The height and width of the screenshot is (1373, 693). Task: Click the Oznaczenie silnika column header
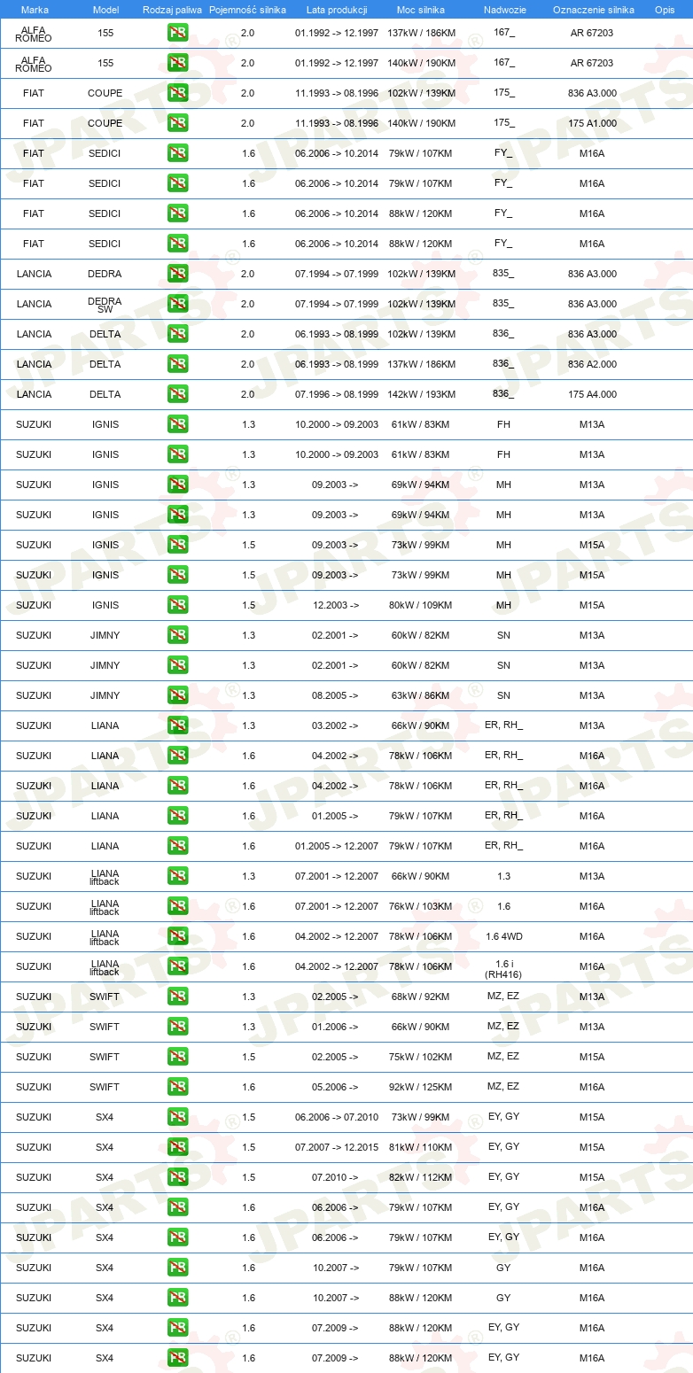[593, 10]
